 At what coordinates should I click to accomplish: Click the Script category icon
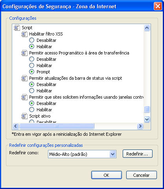coord(17,28)
